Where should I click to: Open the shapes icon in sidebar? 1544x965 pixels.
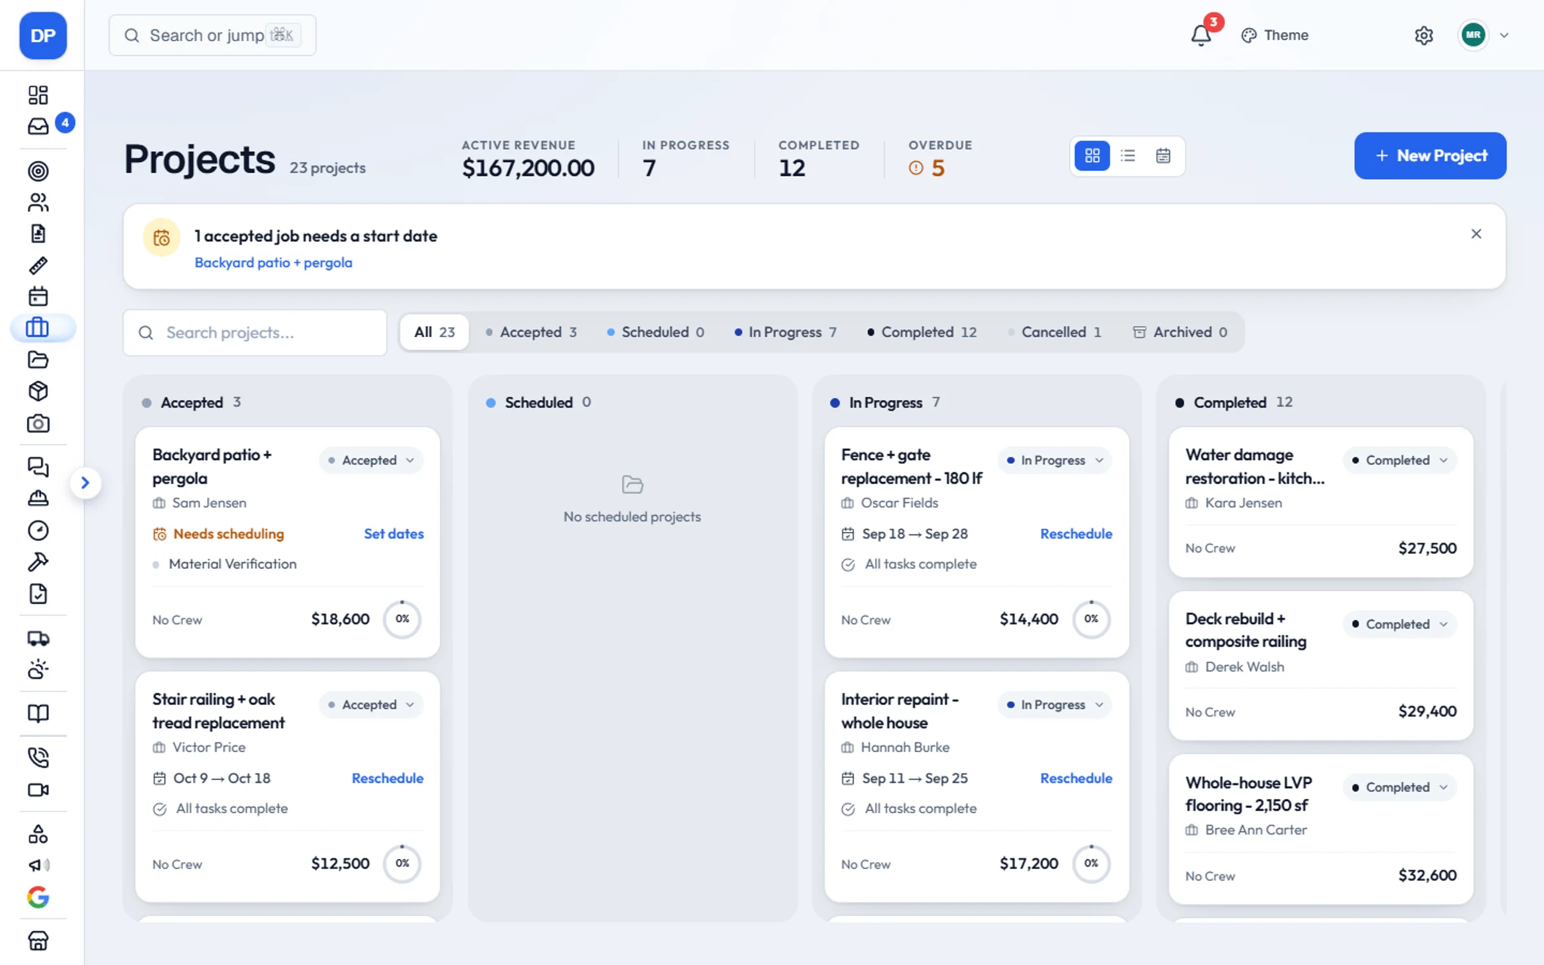pyautogui.click(x=38, y=834)
